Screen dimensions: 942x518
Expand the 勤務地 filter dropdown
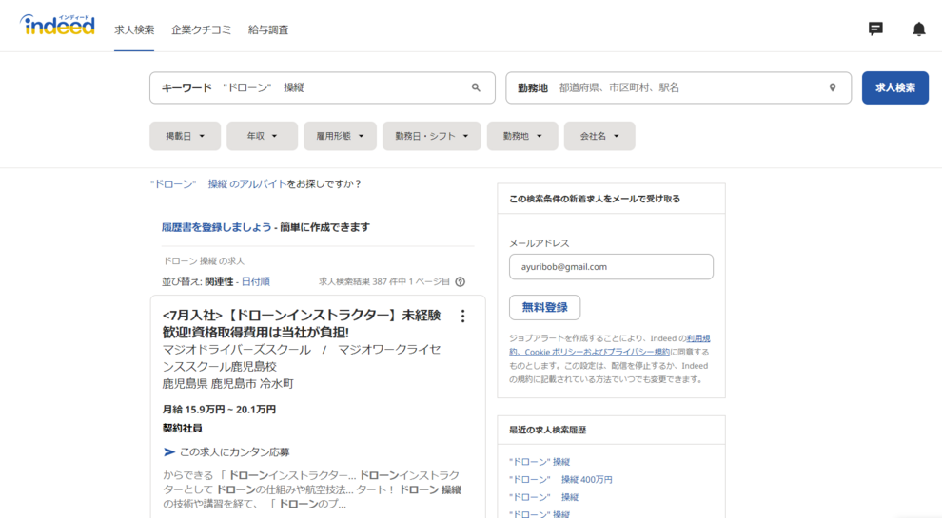[522, 136]
